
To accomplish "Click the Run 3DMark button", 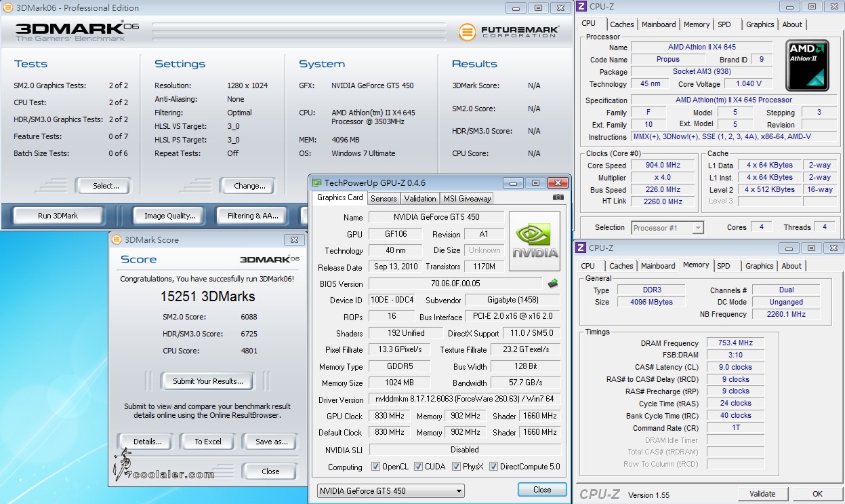I will [58, 216].
